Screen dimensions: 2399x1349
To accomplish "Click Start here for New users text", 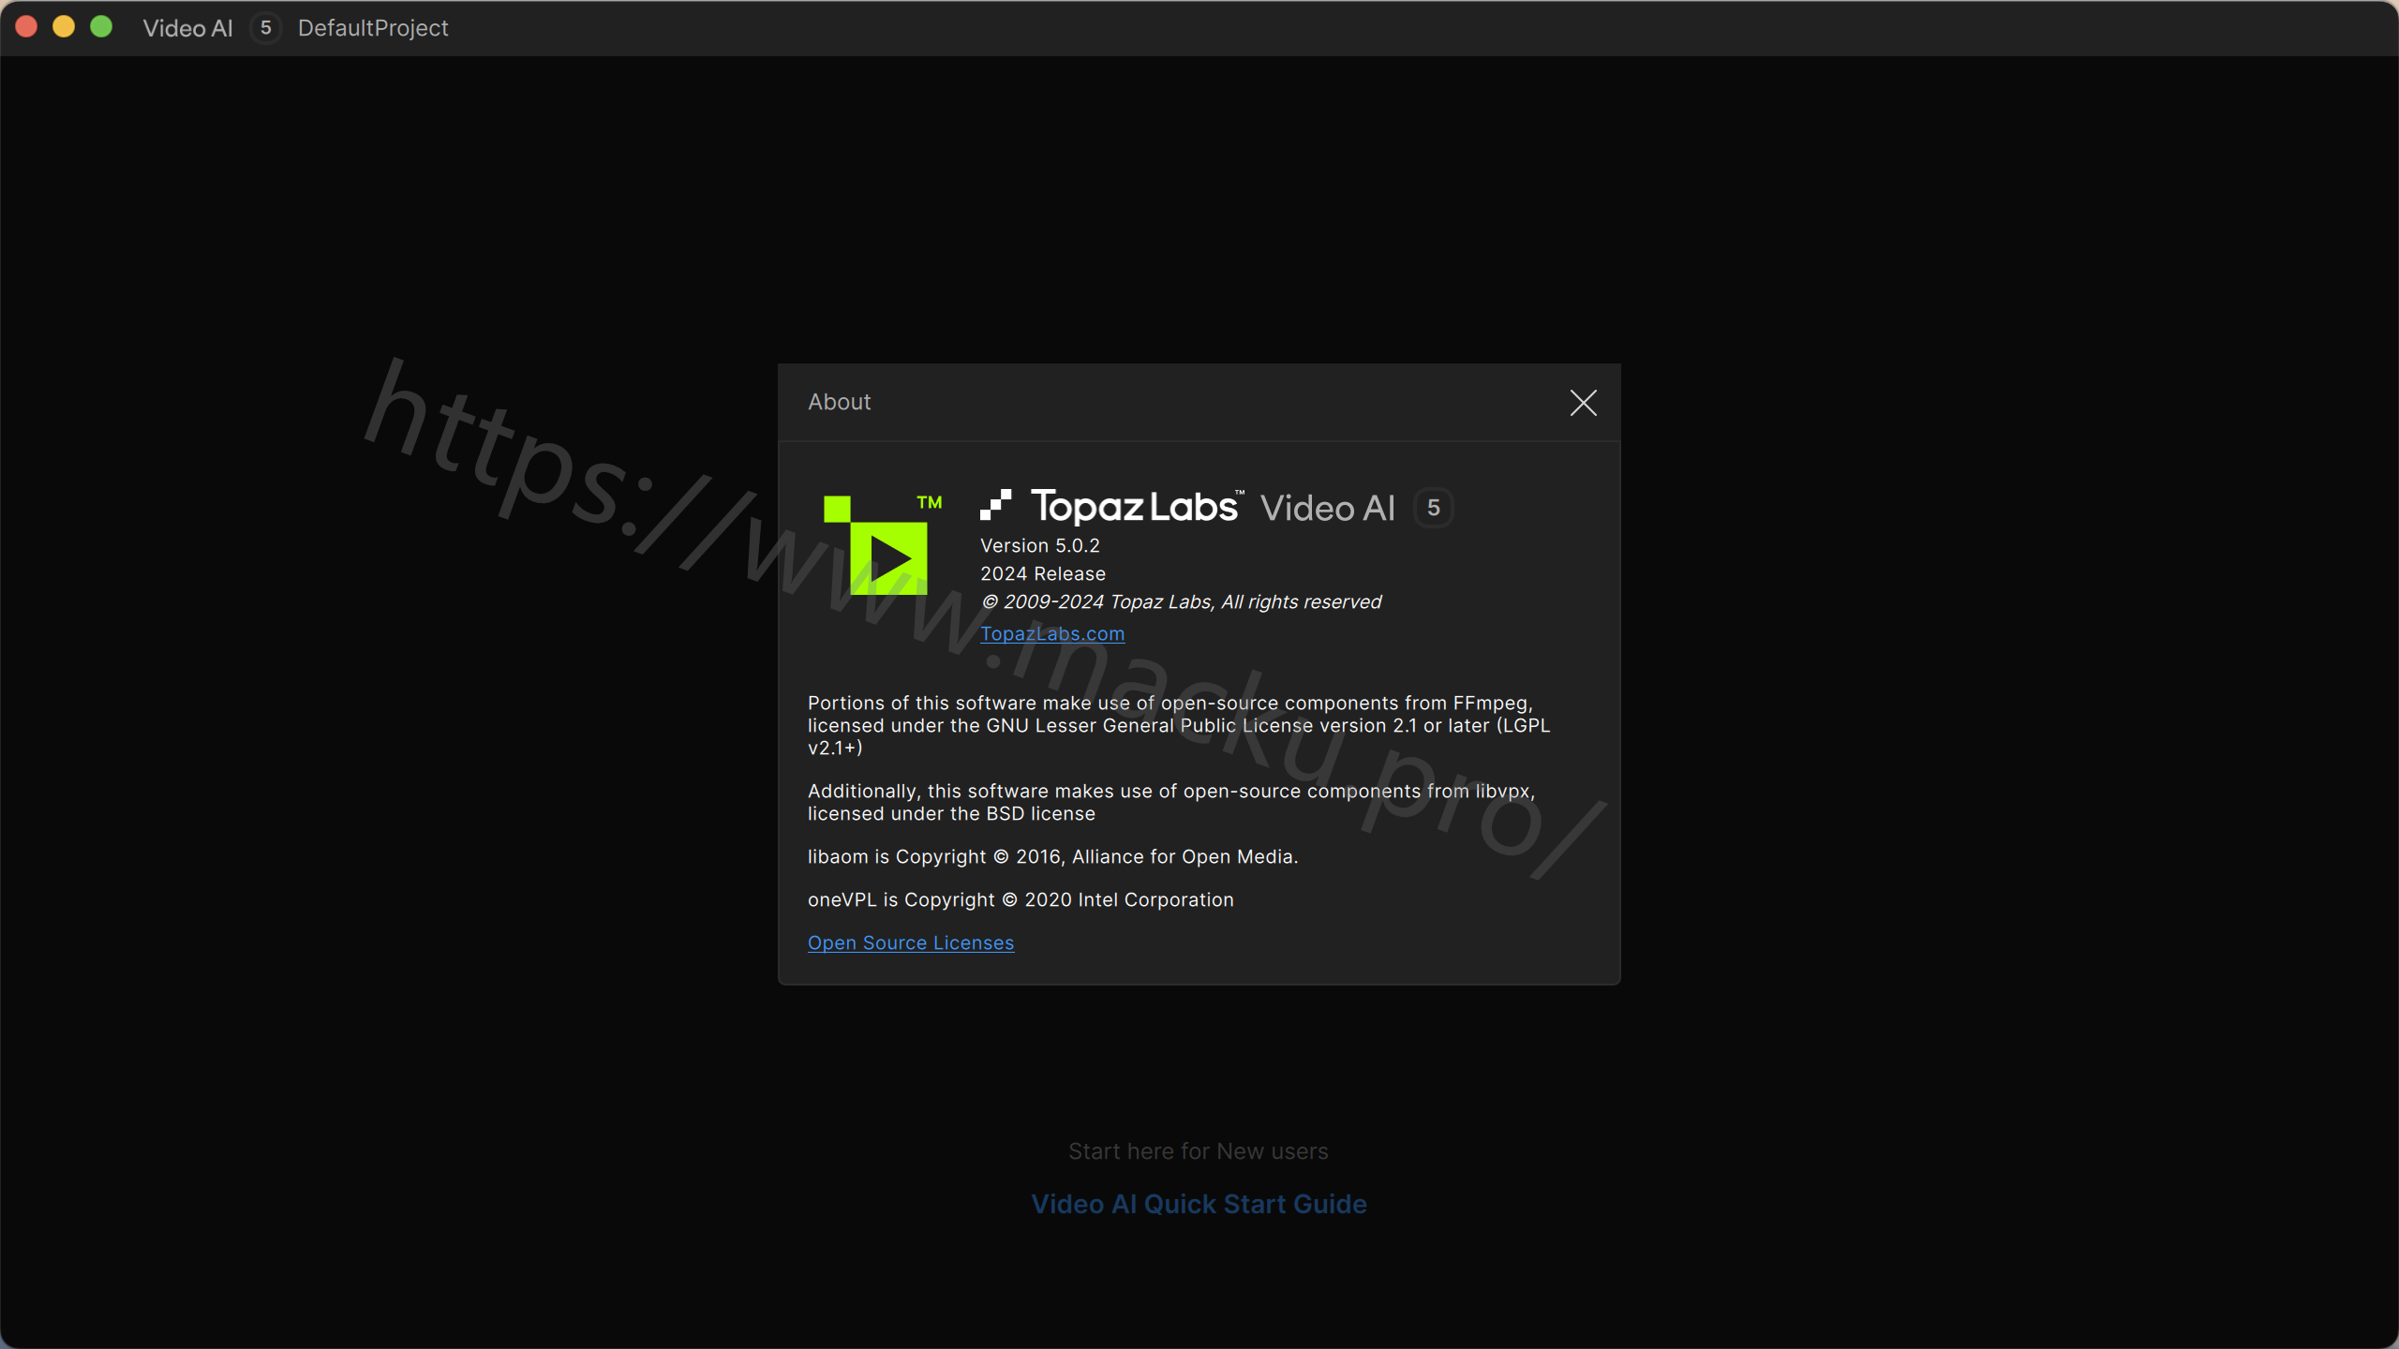I will point(1199,1151).
